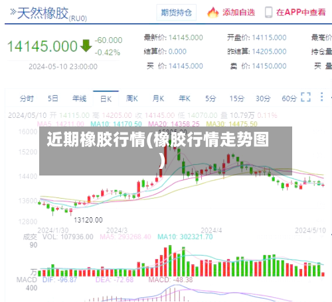Switch to the 5分 chart tab
332x302 pixels.
[210, 99]
